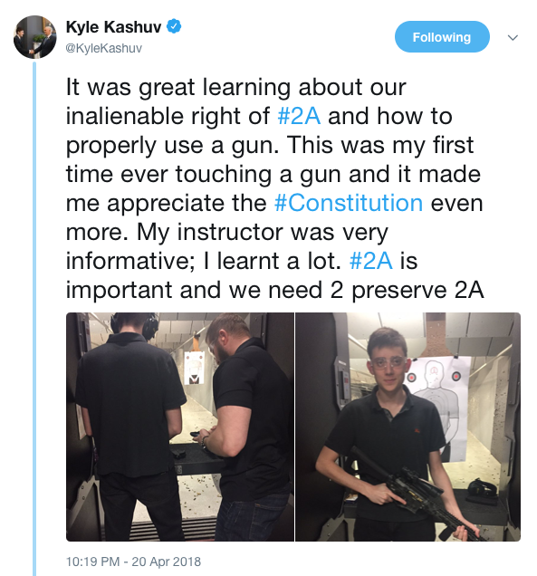Open the Kyle Kashuv display name link
This screenshot has height=576, width=537.
coord(113,27)
